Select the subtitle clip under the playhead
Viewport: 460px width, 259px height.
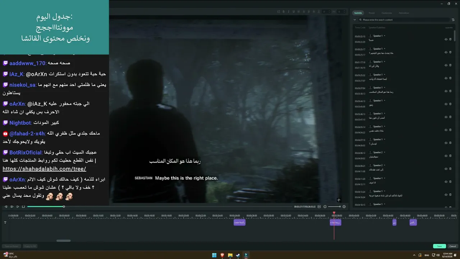pos(336,222)
